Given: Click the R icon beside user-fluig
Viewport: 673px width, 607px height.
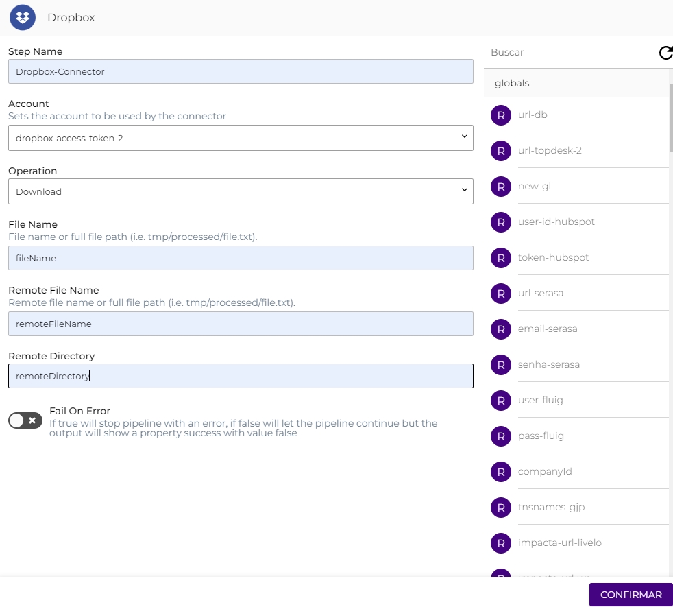Looking at the screenshot, I should (502, 401).
